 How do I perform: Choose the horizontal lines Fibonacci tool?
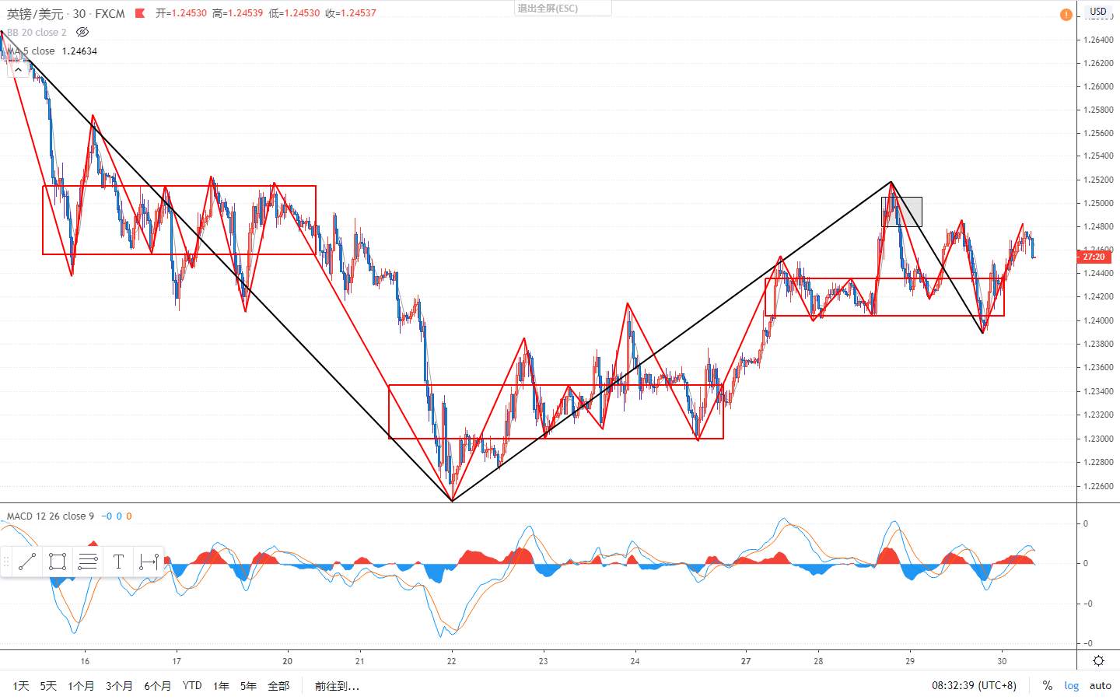tap(88, 562)
